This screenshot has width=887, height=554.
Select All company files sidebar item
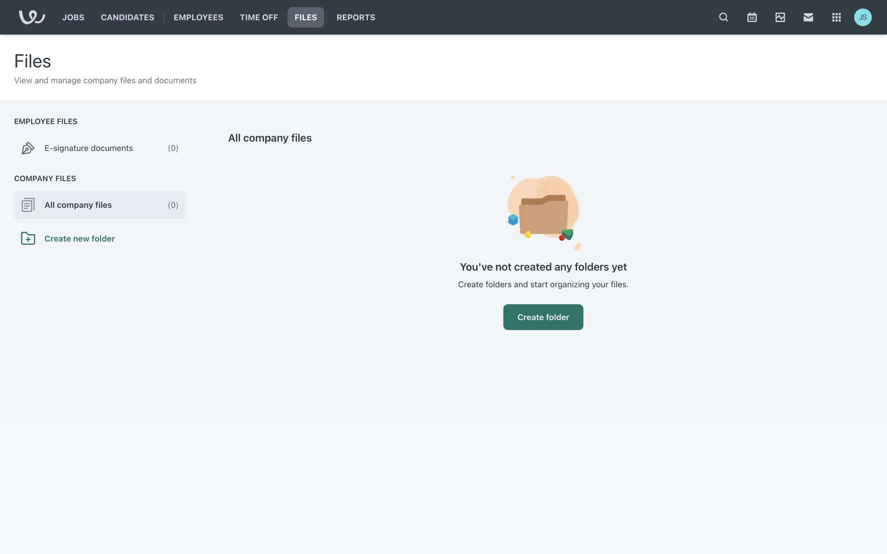pos(78,205)
